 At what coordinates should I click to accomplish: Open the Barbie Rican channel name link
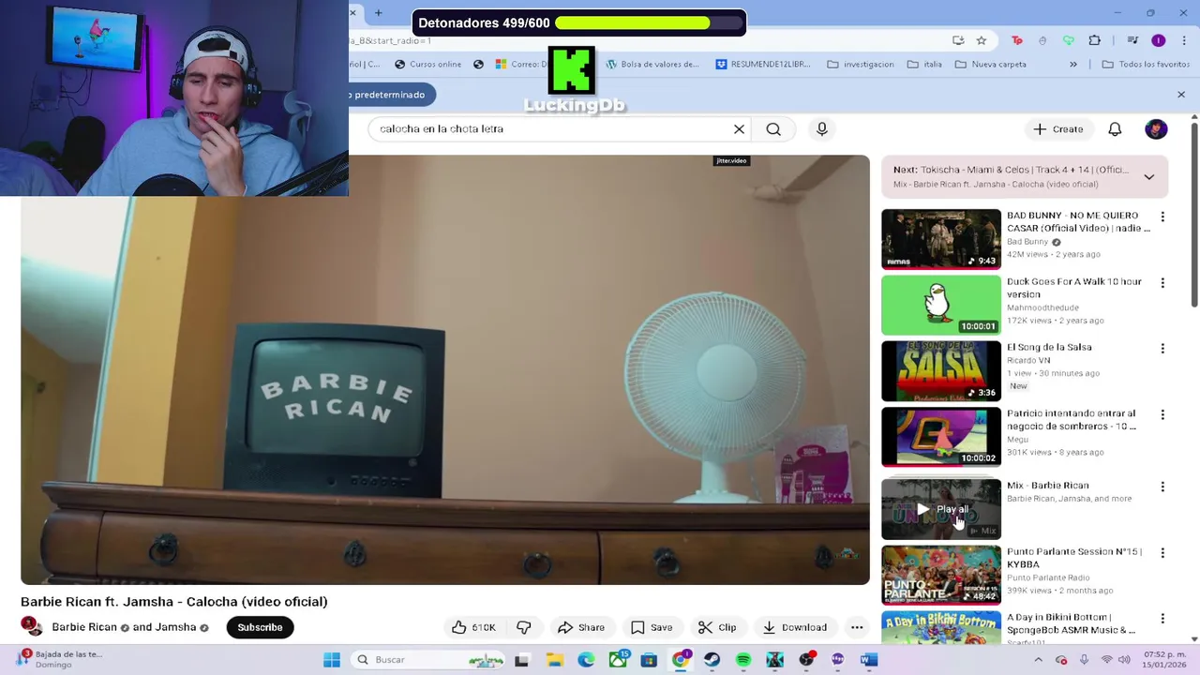(84, 627)
